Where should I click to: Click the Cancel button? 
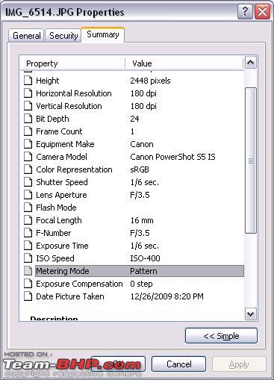[178, 364]
